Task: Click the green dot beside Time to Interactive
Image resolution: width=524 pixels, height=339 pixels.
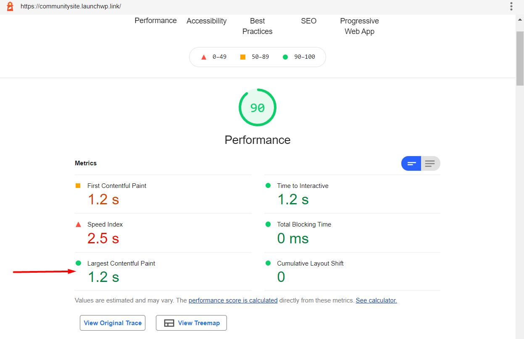Action: pos(268,185)
